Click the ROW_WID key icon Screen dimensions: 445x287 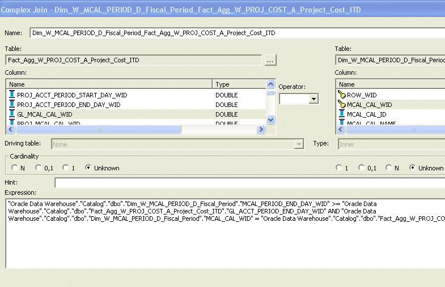click(342, 95)
